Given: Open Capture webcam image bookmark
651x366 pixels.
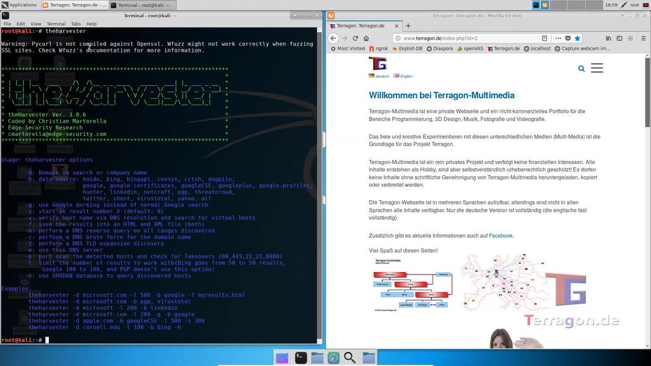Looking at the screenshot, I should click(x=583, y=49).
